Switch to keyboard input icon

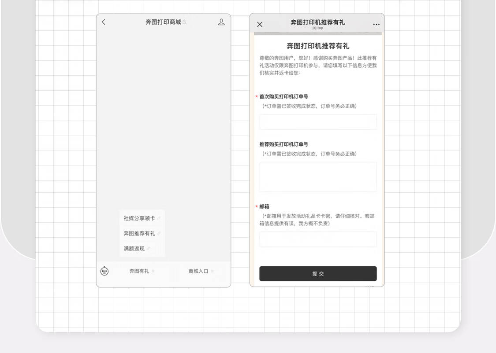point(104,271)
